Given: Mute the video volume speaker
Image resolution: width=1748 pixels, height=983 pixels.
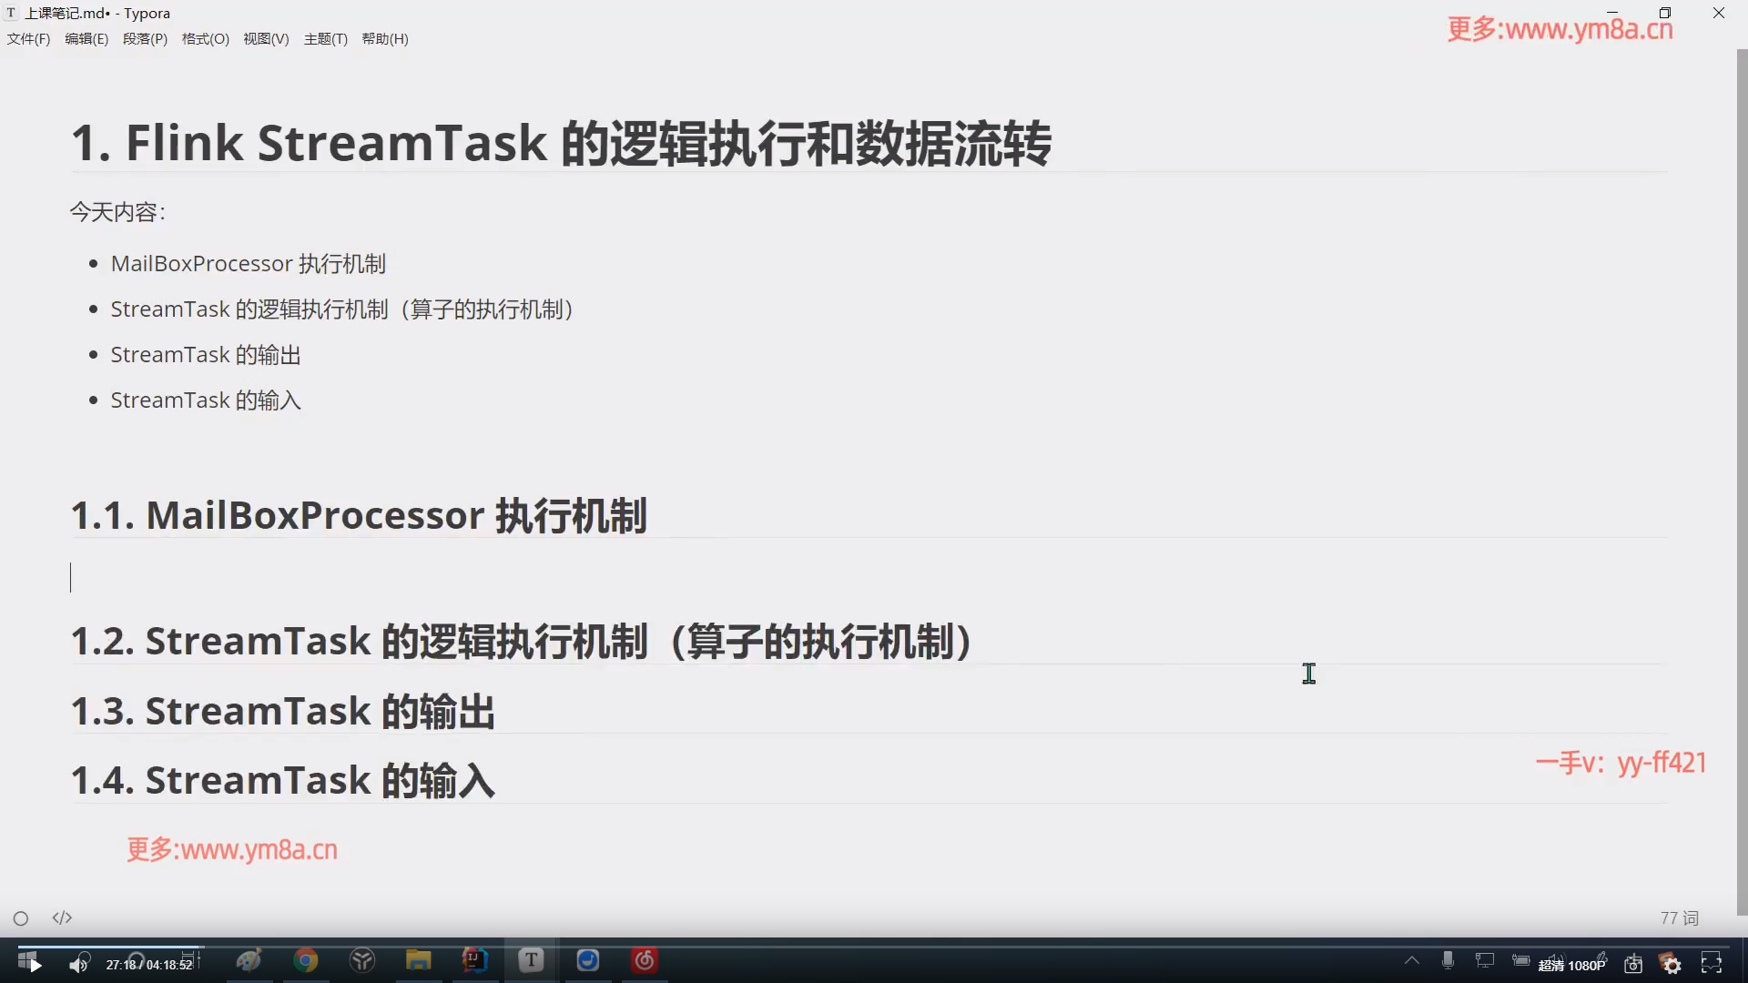Looking at the screenshot, I should pyautogui.click(x=78, y=963).
